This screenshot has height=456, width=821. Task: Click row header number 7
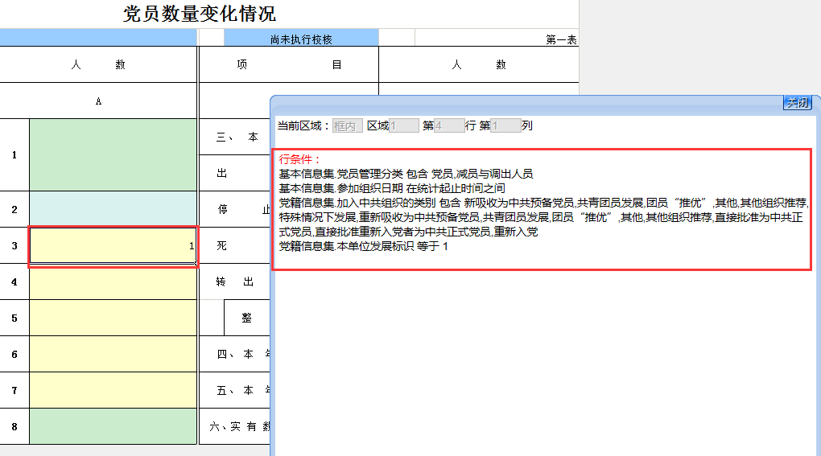click(x=14, y=390)
